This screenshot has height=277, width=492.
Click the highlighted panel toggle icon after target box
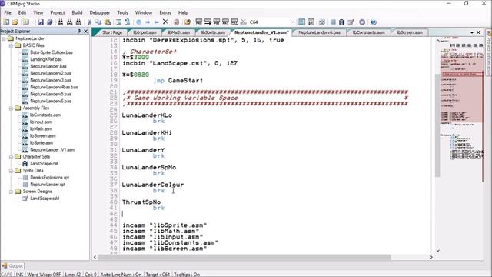click(301, 22)
